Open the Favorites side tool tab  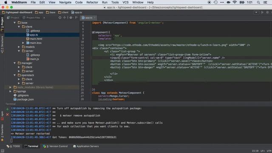point(2,133)
